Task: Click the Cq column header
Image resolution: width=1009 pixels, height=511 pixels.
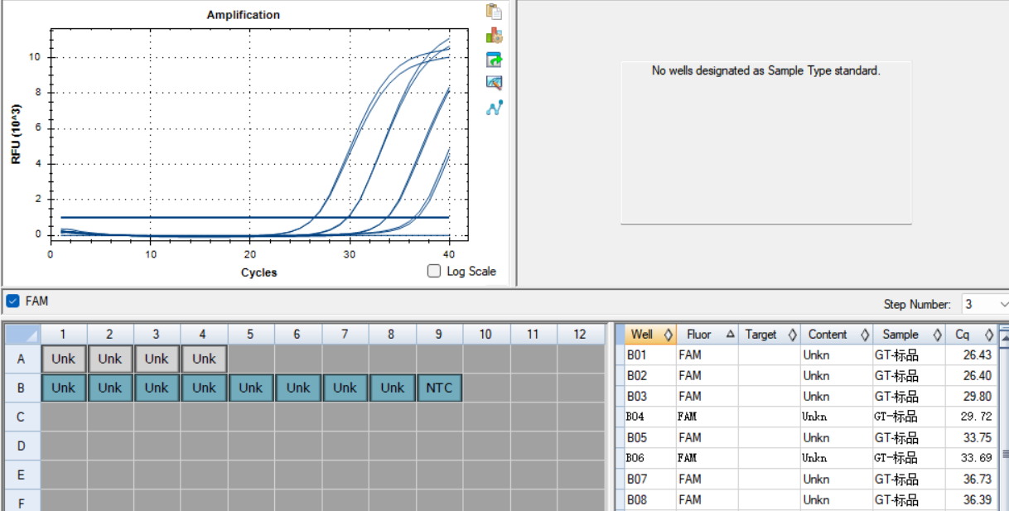Action: click(x=971, y=335)
